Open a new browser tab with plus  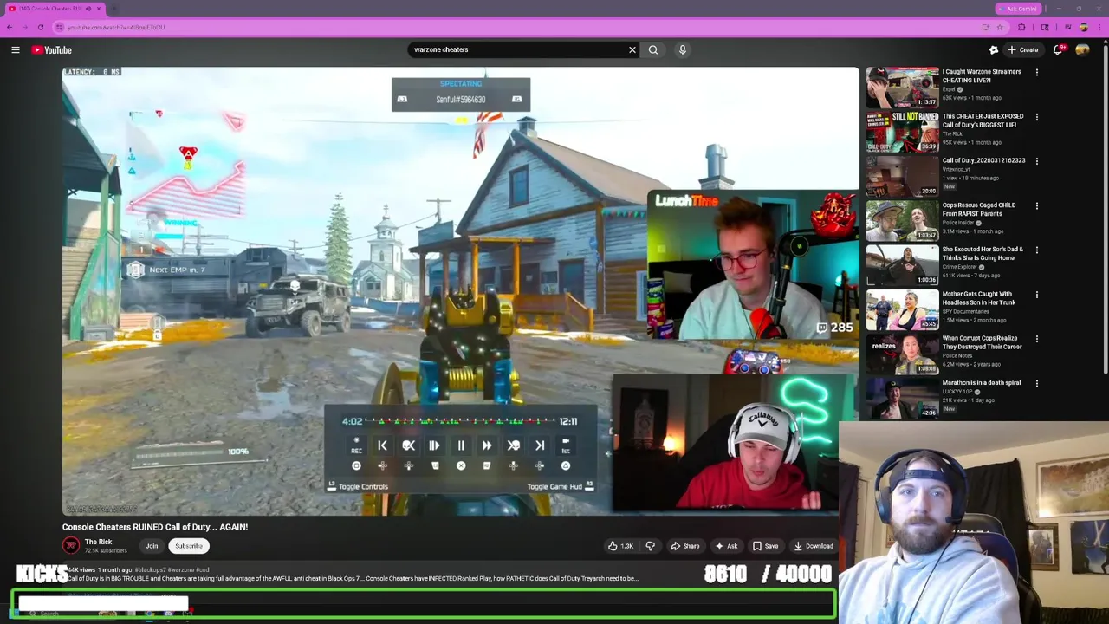point(114,9)
